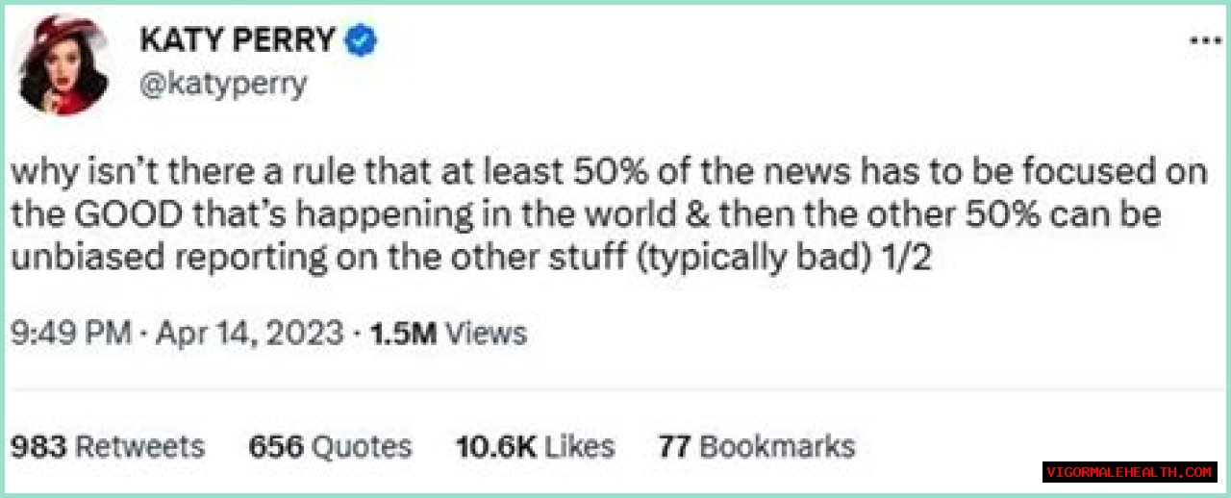Click the 9:49 PM timestamp
This screenshot has width=1231, height=498.
click(x=69, y=334)
